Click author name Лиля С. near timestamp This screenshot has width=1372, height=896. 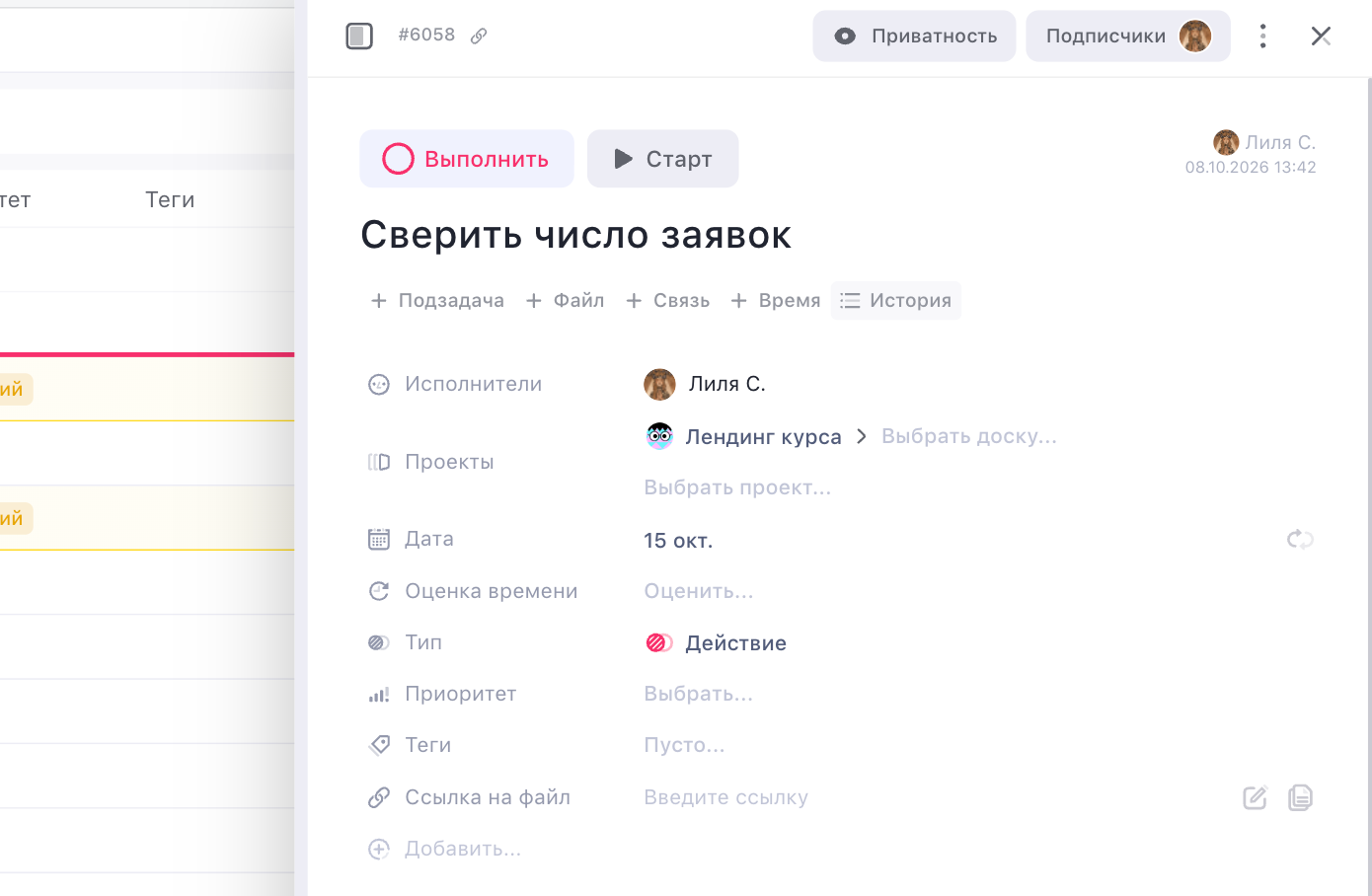click(1280, 142)
